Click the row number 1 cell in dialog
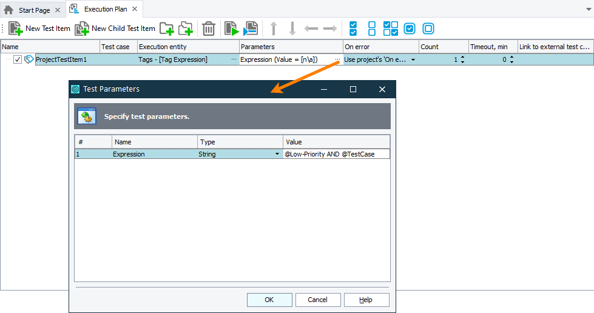Viewport: 594px width, 313px height. [93, 154]
